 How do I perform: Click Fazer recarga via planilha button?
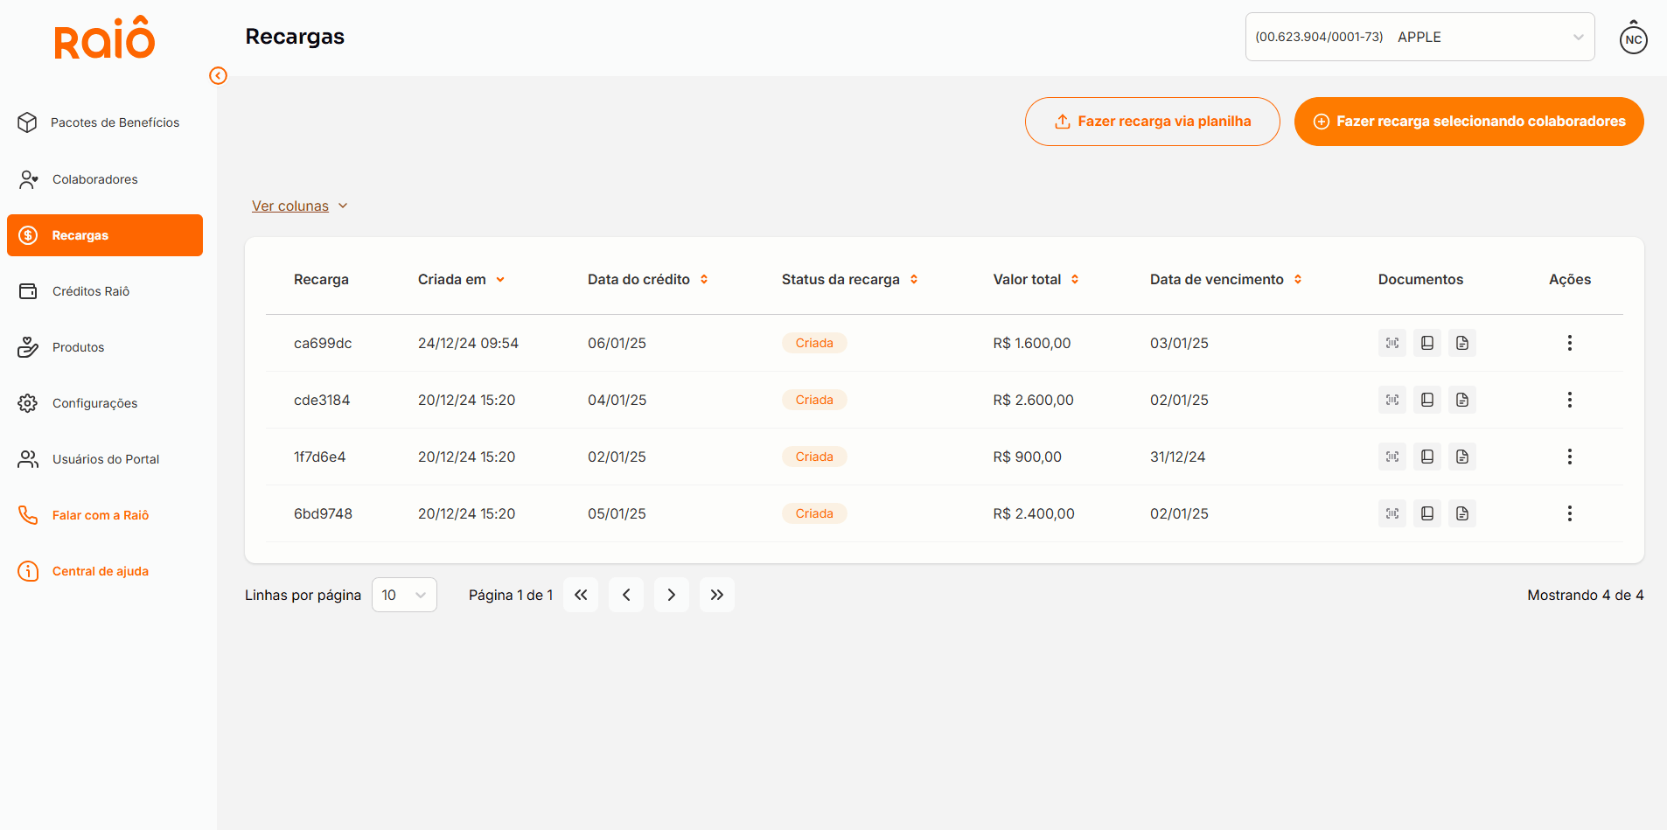(1152, 122)
